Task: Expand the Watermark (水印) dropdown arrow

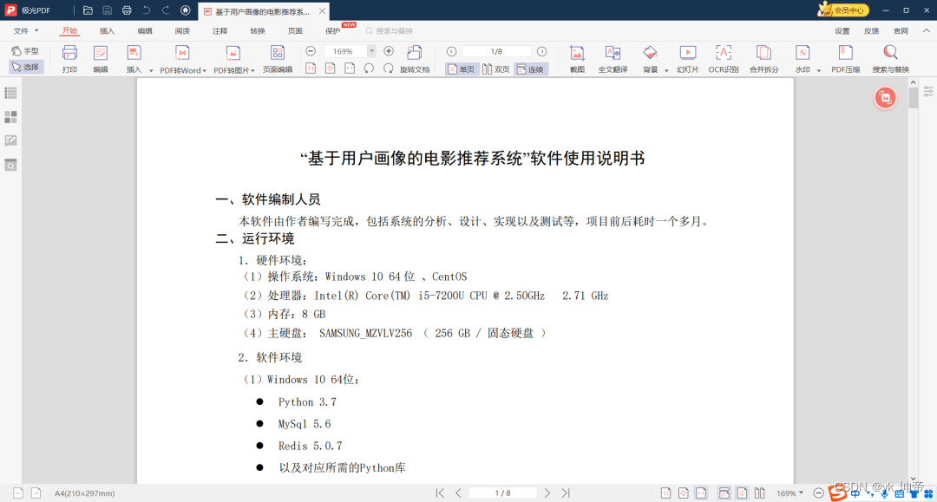Action: tap(818, 70)
